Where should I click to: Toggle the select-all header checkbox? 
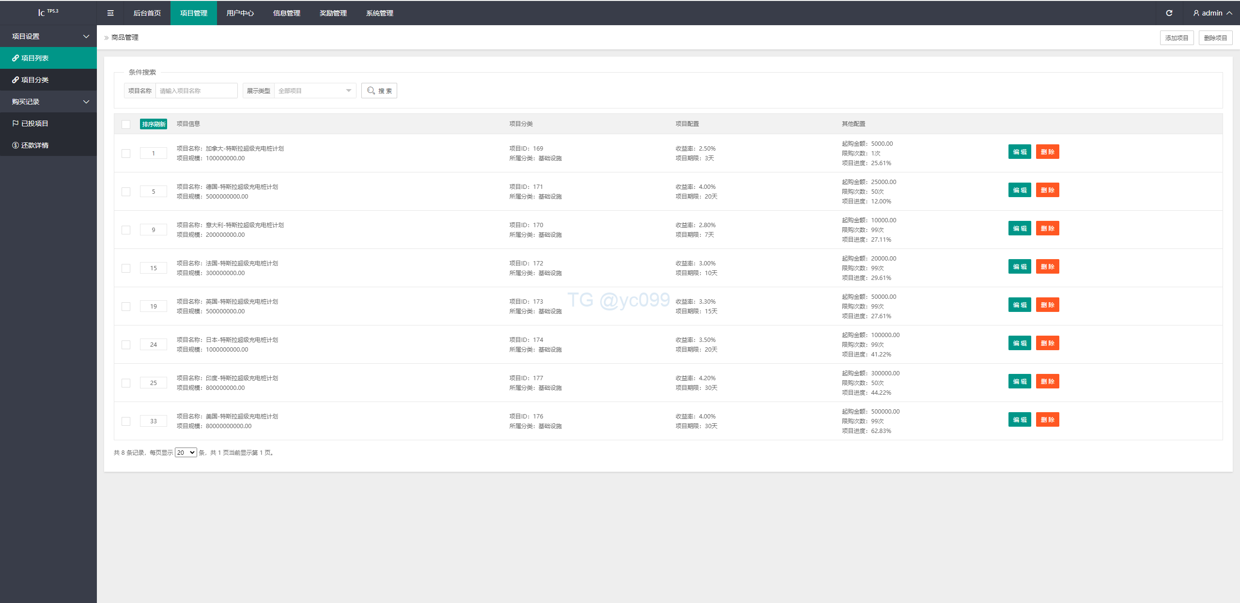[126, 124]
